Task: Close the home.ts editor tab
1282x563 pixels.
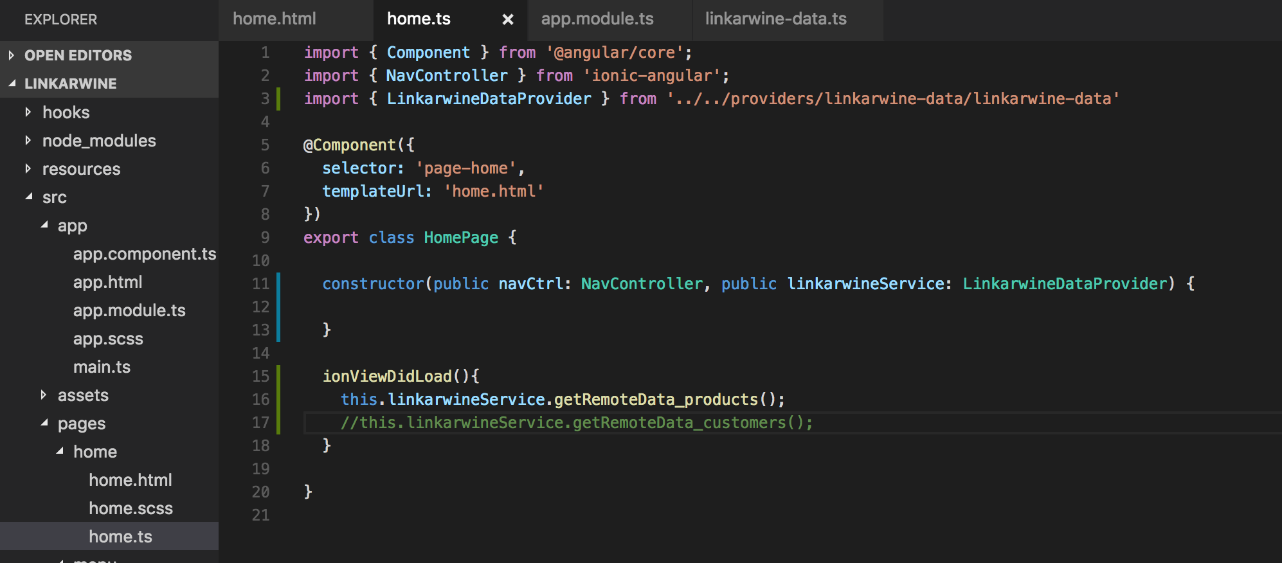Action: 507,19
